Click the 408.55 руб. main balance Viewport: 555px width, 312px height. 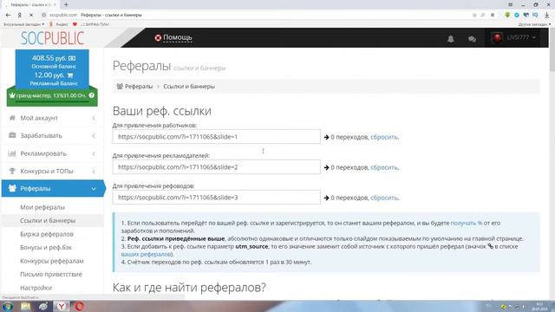click(49, 58)
